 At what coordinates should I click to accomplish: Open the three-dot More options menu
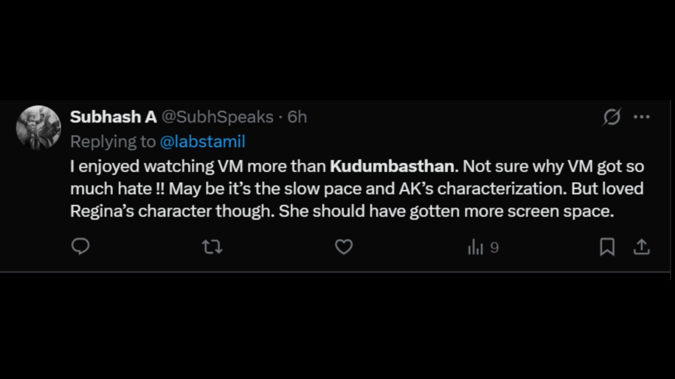tap(642, 117)
